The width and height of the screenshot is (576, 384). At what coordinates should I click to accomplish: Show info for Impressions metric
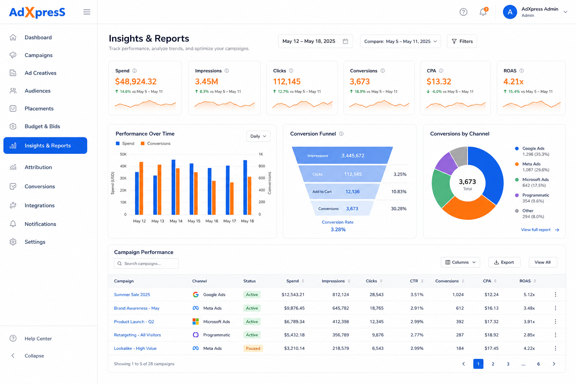coord(227,71)
